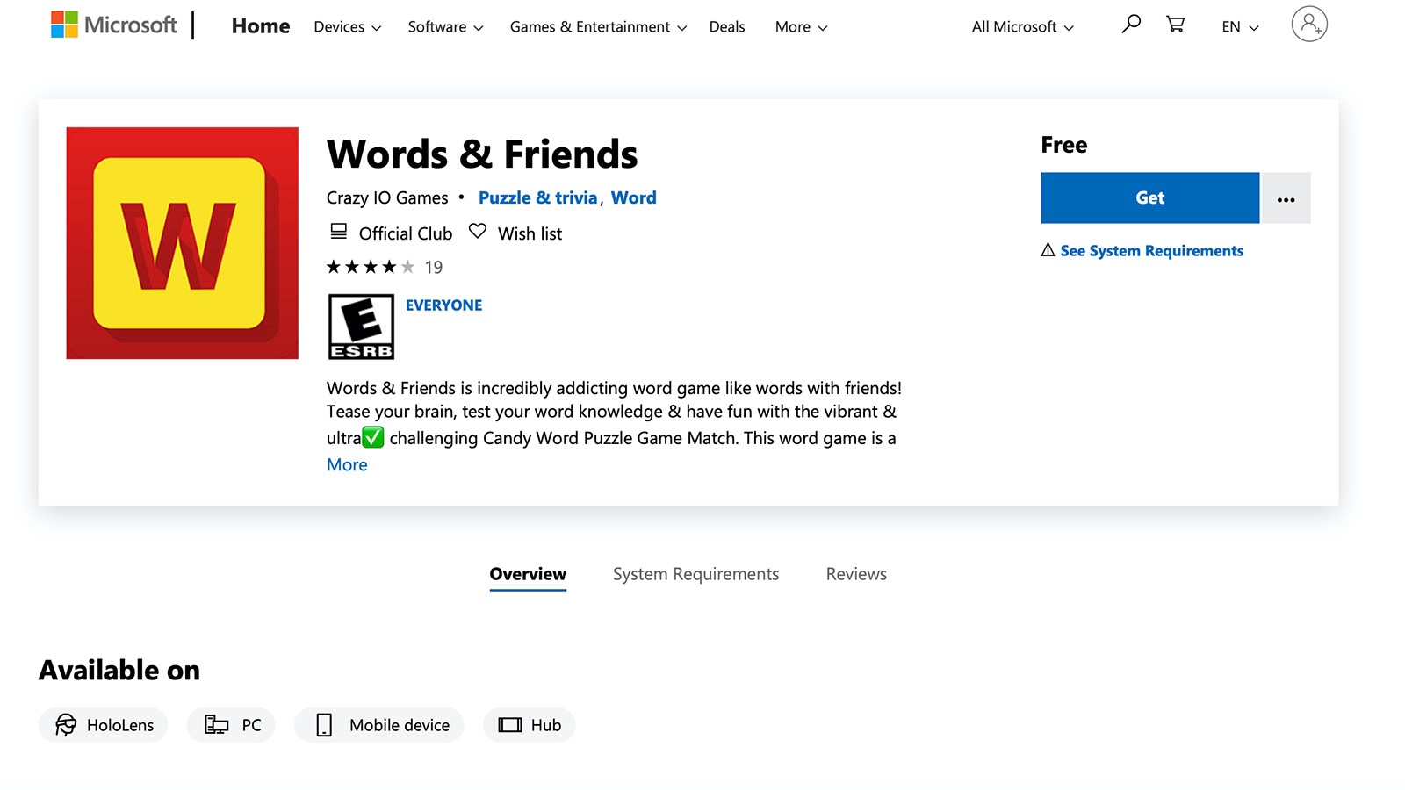This screenshot has height=790, width=1405.
Task: Expand the Devices menu
Action: (346, 26)
